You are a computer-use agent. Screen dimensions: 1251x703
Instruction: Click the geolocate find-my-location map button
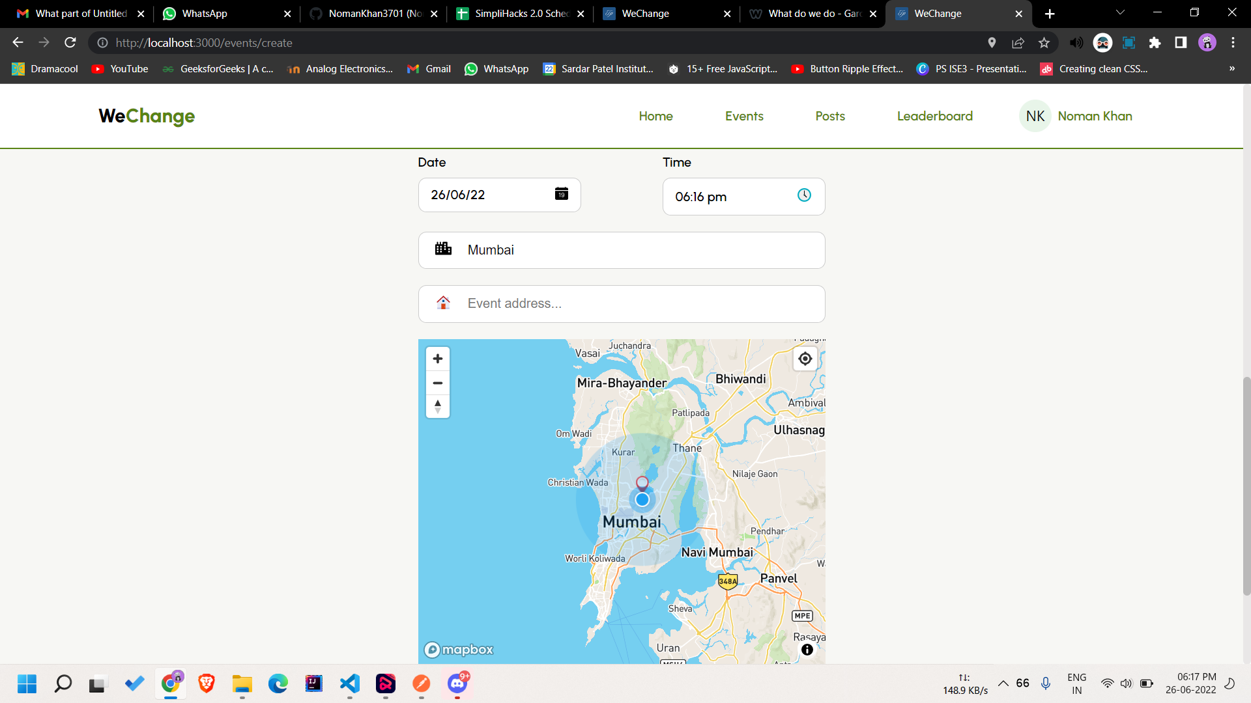tap(805, 359)
